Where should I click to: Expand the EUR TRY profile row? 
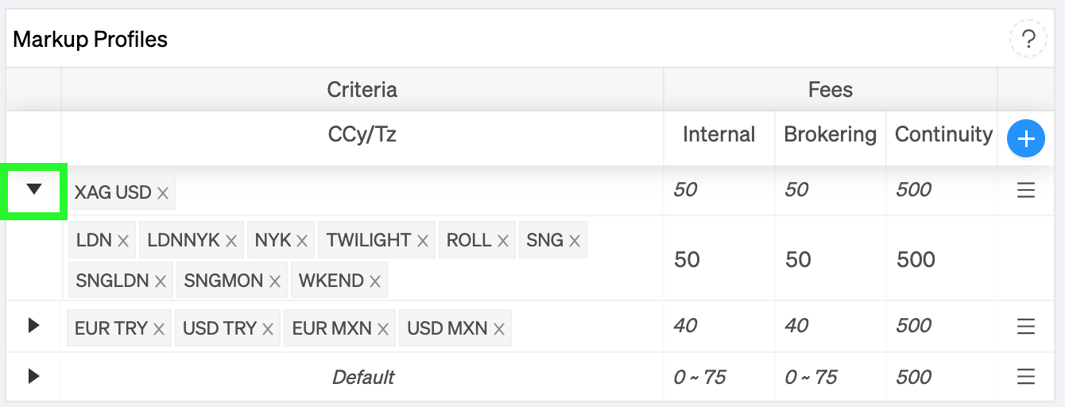(x=33, y=325)
